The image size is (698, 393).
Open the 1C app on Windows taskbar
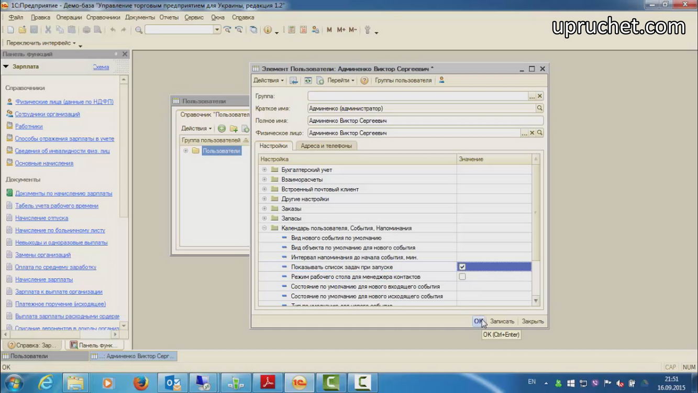(x=300, y=383)
